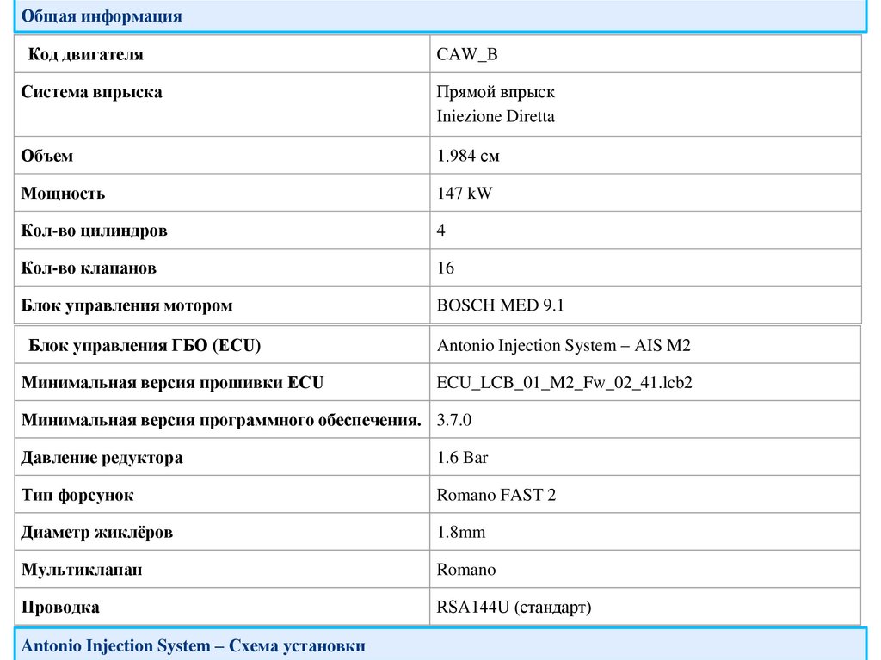Image resolution: width=881 pixels, height=660 pixels.
Task: Select the cylinder count value '4'
Action: [x=441, y=231]
